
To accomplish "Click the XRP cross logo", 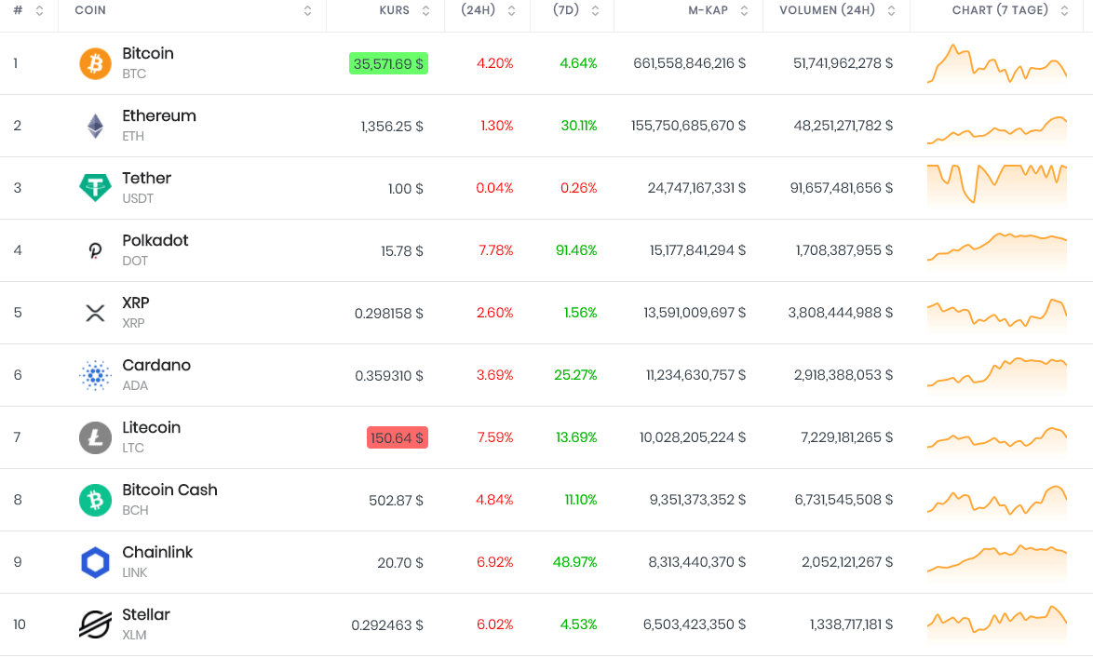I will pyautogui.click(x=96, y=313).
